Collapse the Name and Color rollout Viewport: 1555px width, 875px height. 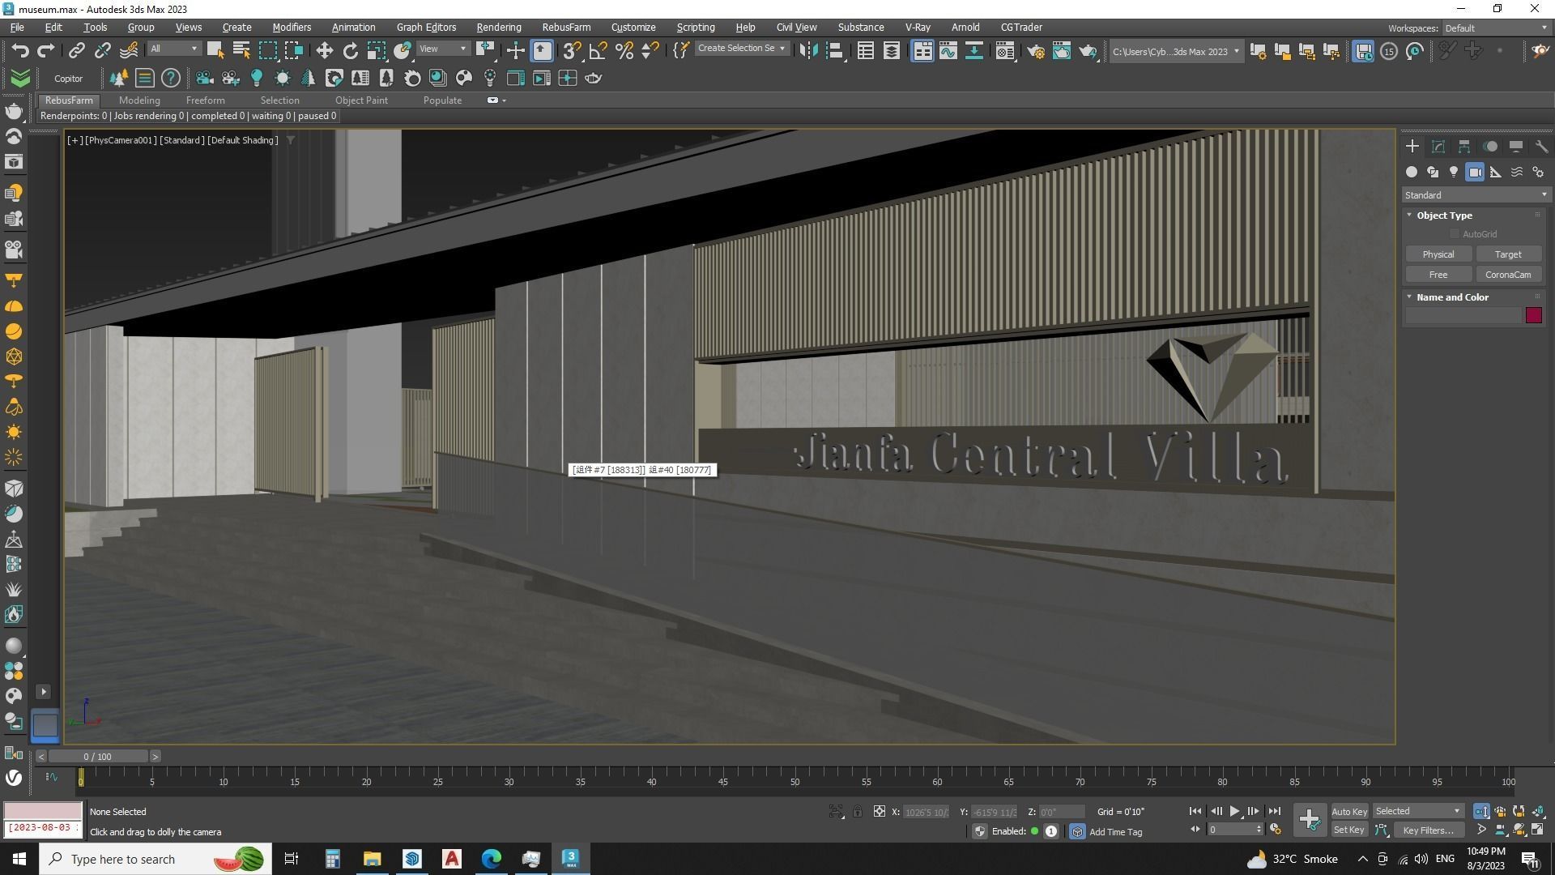[x=1451, y=297]
